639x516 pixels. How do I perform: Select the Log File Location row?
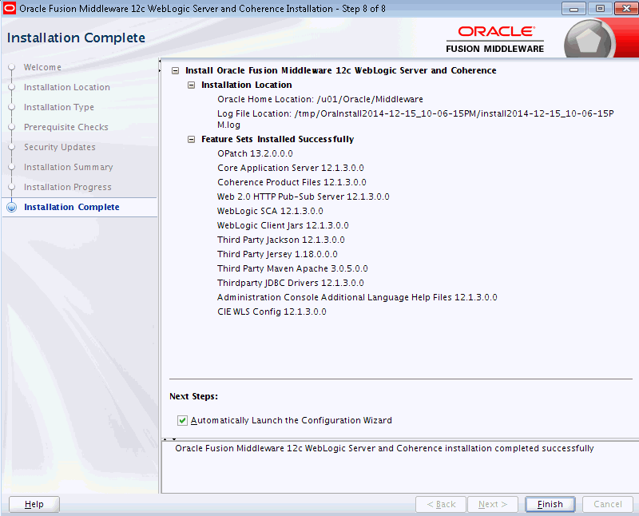click(415, 119)
